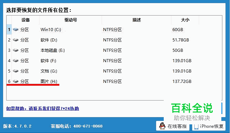230x133 pixels.
Task: Click the 137.72GB size cell
Action: [182, 81]
